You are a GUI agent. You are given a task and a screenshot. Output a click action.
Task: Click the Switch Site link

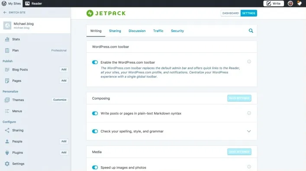(17, 12)
